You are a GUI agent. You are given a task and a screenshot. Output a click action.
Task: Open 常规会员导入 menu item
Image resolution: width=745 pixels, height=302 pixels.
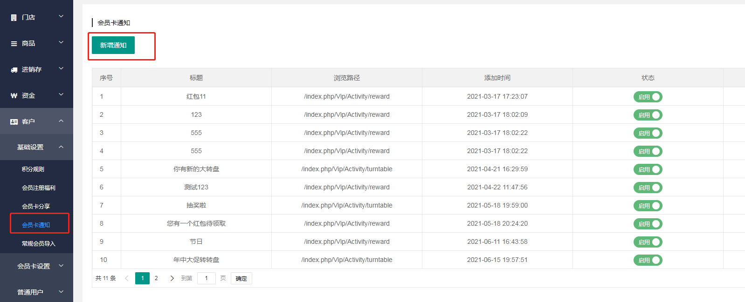[x=39, y=244]
